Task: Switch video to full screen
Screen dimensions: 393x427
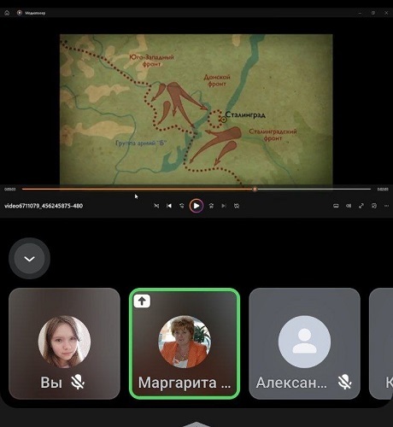Action: point(361,206)
